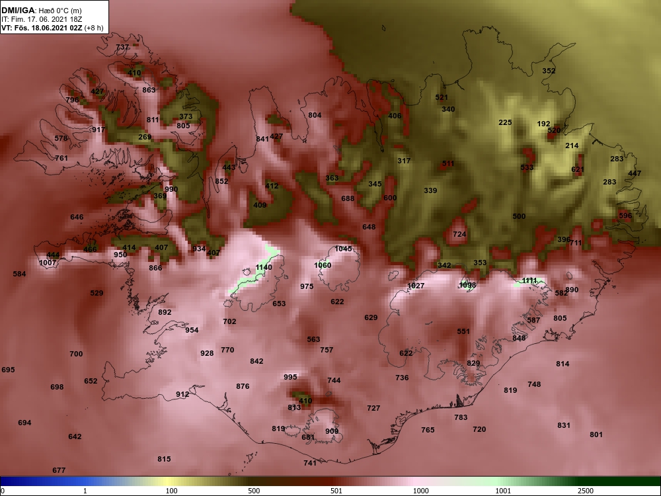Select the 801 offshore value
The height and width of the screenshot is (496, 661).
click(596, 434)
